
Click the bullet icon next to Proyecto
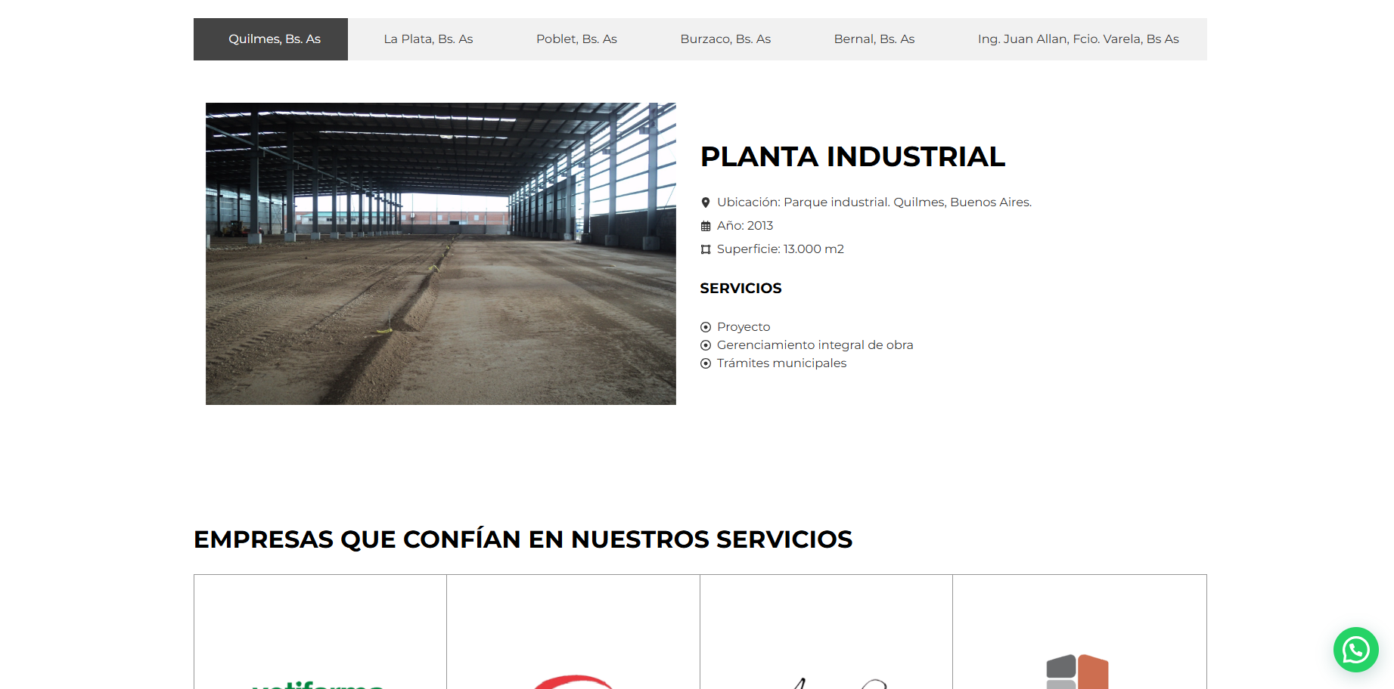click(x=706, y=327)
